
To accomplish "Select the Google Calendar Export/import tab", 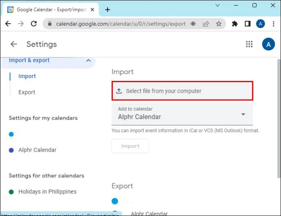I will pyautogui.click(x=50, y=10).
